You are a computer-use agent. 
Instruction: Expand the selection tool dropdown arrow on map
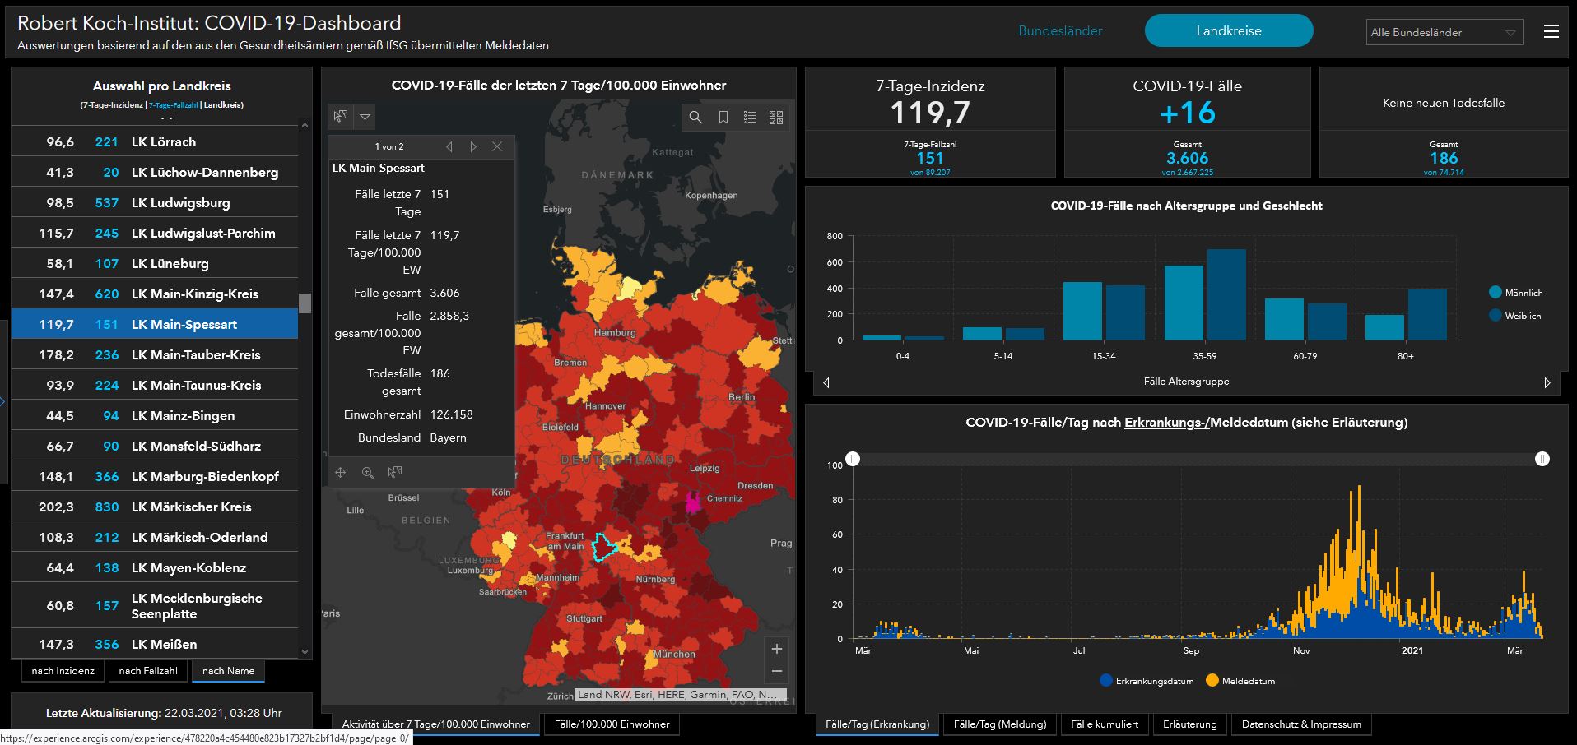pos(365,117)
